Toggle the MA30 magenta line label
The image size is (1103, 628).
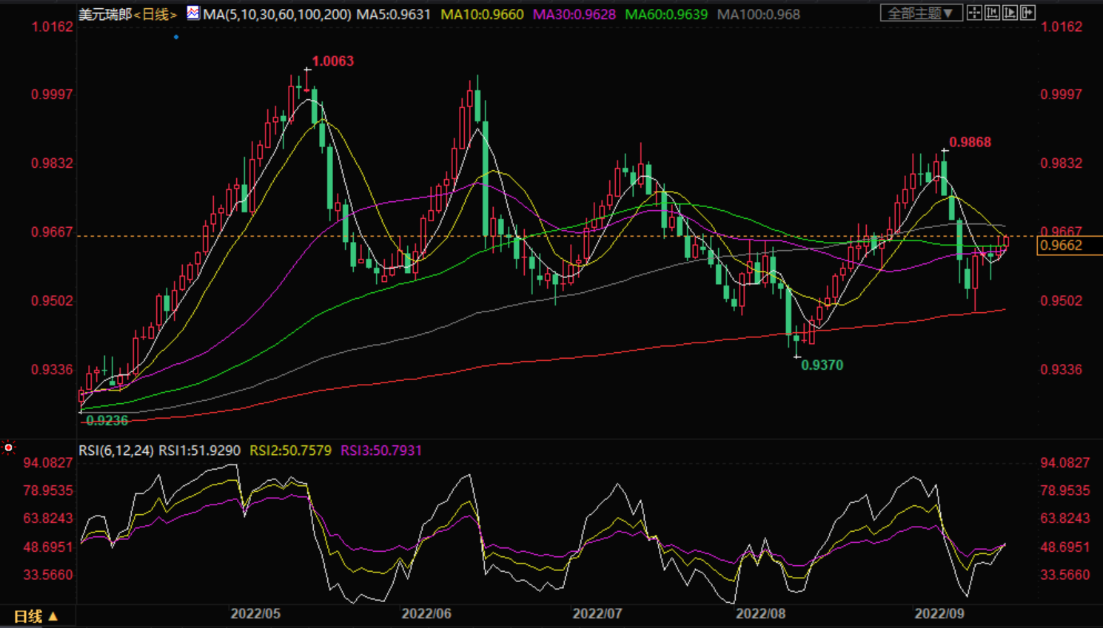tap(574, 14)
